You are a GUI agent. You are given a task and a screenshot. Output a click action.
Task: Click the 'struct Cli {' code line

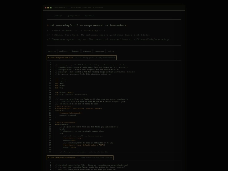click(x=61, y=111)
